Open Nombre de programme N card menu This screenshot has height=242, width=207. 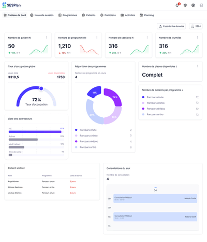click(x=97, y=37)
